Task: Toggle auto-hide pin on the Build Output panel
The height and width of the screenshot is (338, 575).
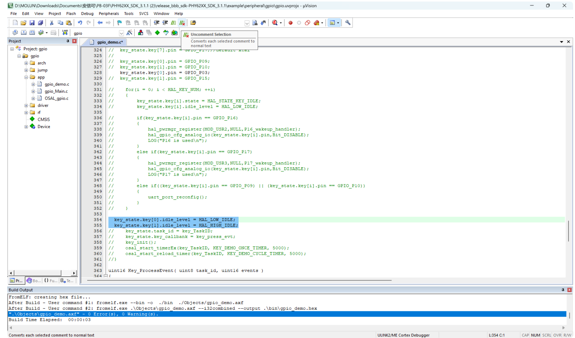Action: coord(563,290)
